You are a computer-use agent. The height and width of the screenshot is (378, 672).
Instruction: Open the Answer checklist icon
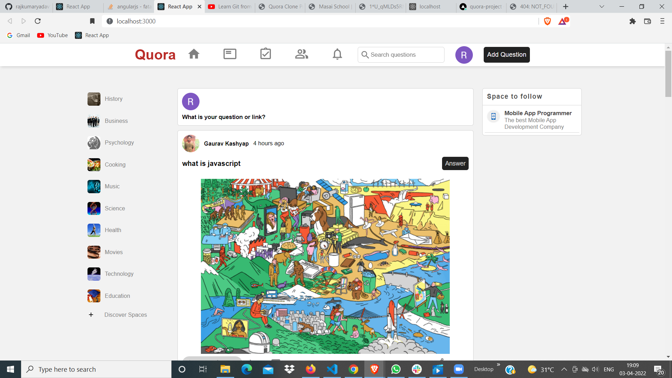(266, 54)
